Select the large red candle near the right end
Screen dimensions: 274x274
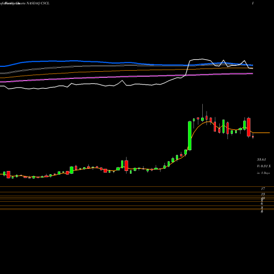point(249,127)
